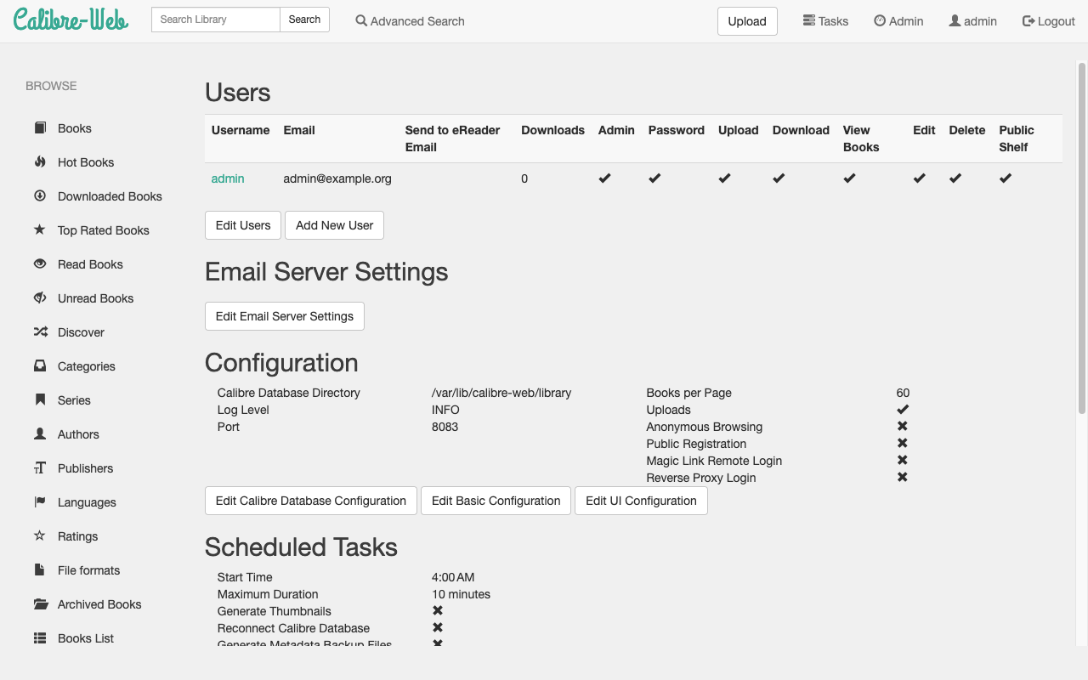Click the Upload button in navbar
1088x680 pixels.
coord(747,21)
